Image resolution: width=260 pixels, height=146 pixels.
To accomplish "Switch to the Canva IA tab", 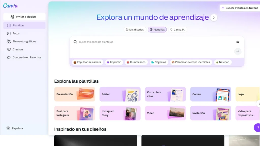I will pyautogui.click(x=177, y=29).
